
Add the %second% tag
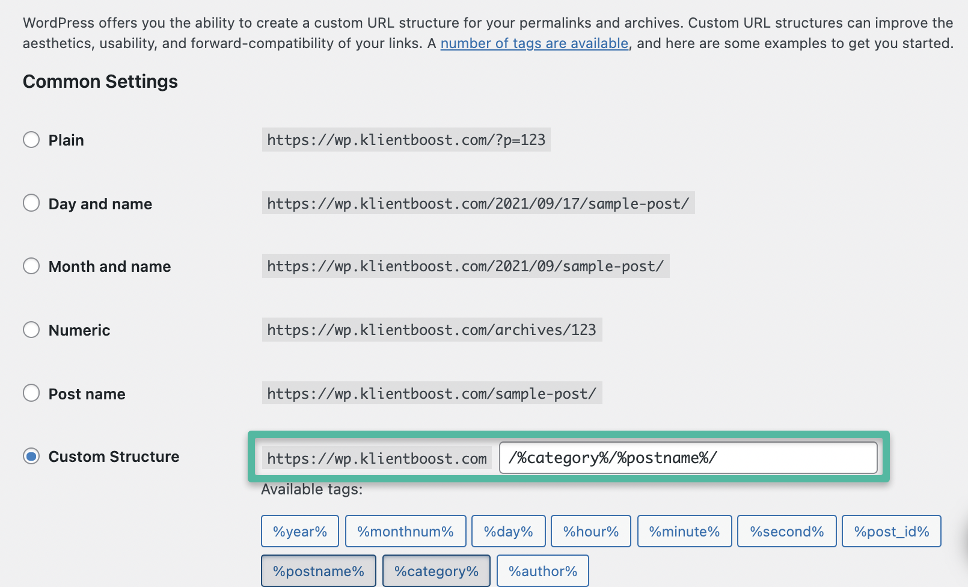coord(787,531)
